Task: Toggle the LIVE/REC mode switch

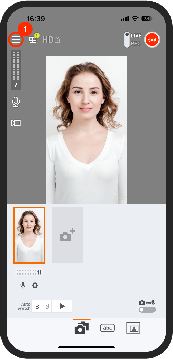Action: pyautogui.click(x=127, y=40)
